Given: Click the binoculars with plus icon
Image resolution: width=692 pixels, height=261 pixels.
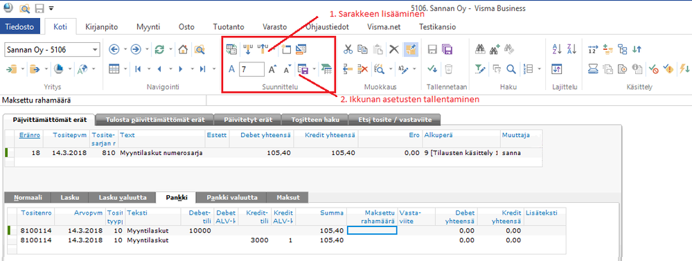Looking at the screenshot, I should pyautogui.click(x=495, y=49).
